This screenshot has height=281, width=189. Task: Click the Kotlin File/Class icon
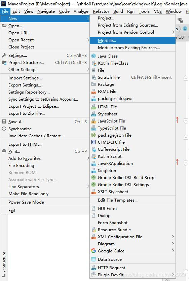tap(93, 63)
